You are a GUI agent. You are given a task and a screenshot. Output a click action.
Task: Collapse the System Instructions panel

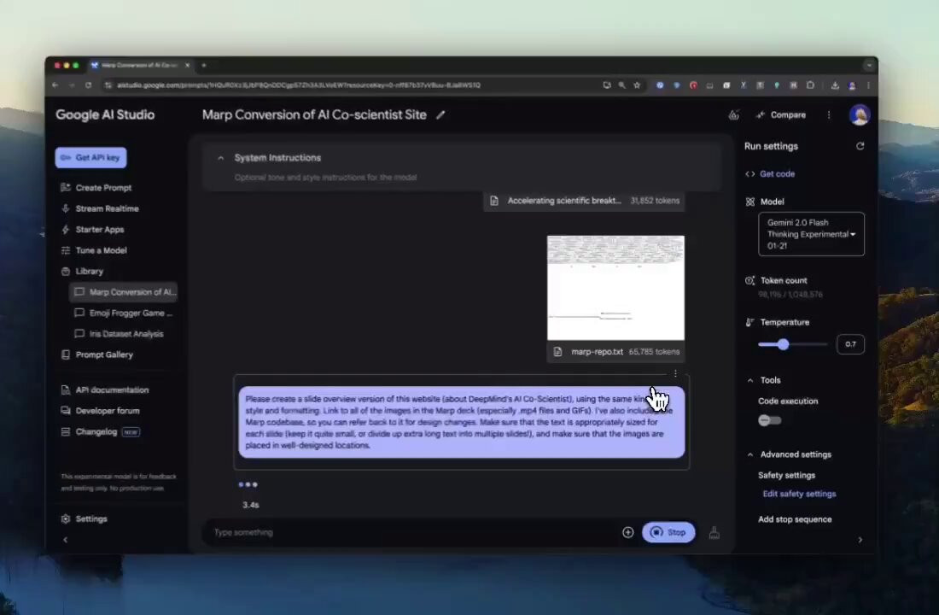[x=220, y=158]
